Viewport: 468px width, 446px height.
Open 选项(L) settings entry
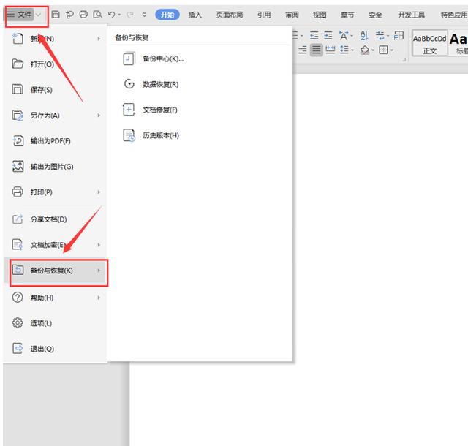click(56, 323)
